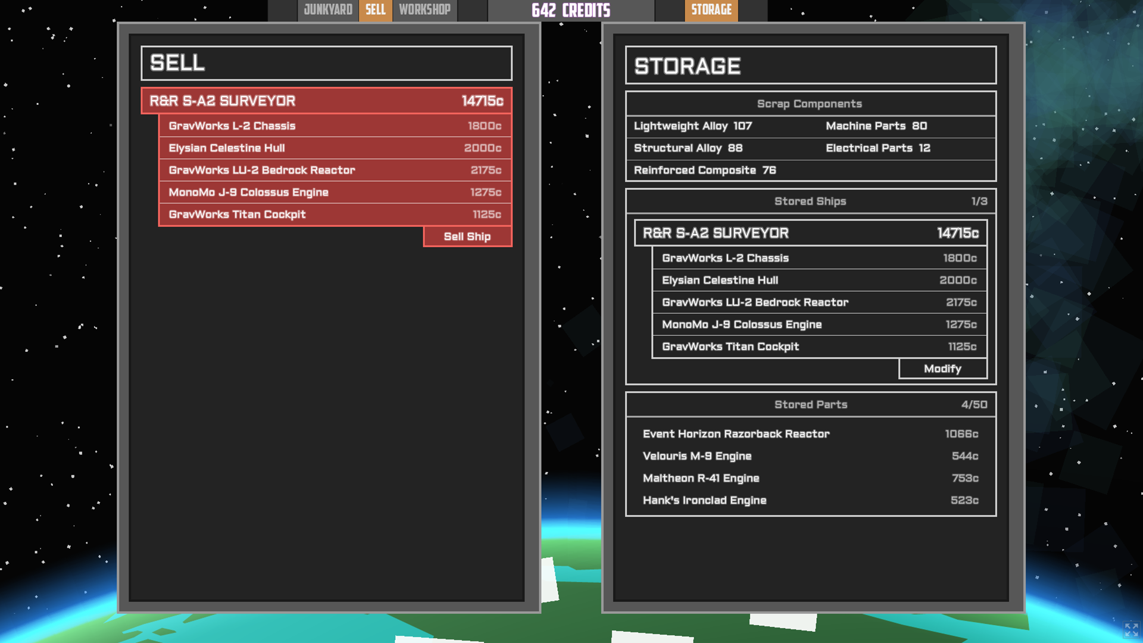This screenshot has width=1143, height=643.
Task: Click the Storage tab
Action: point(711,10)
